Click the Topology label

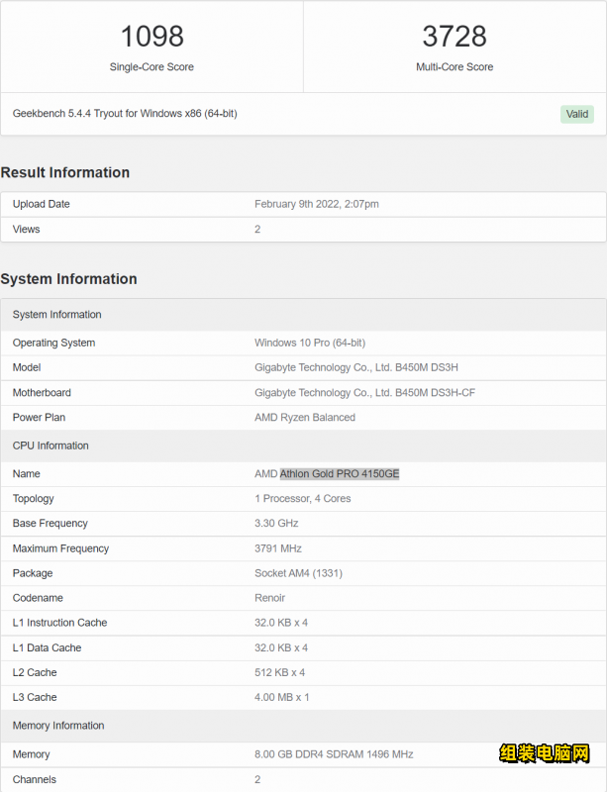tap(33, 499)
